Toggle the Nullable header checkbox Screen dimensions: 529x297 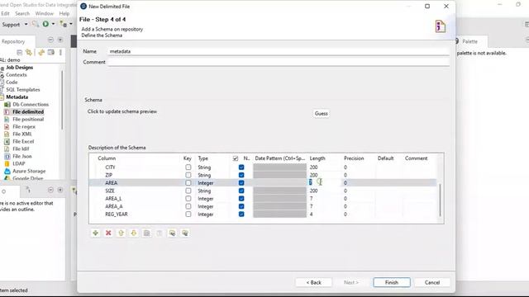[236, 158]
